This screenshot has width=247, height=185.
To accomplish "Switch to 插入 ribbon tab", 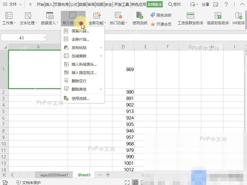I will pyautogui.click(x=49, y=4).
